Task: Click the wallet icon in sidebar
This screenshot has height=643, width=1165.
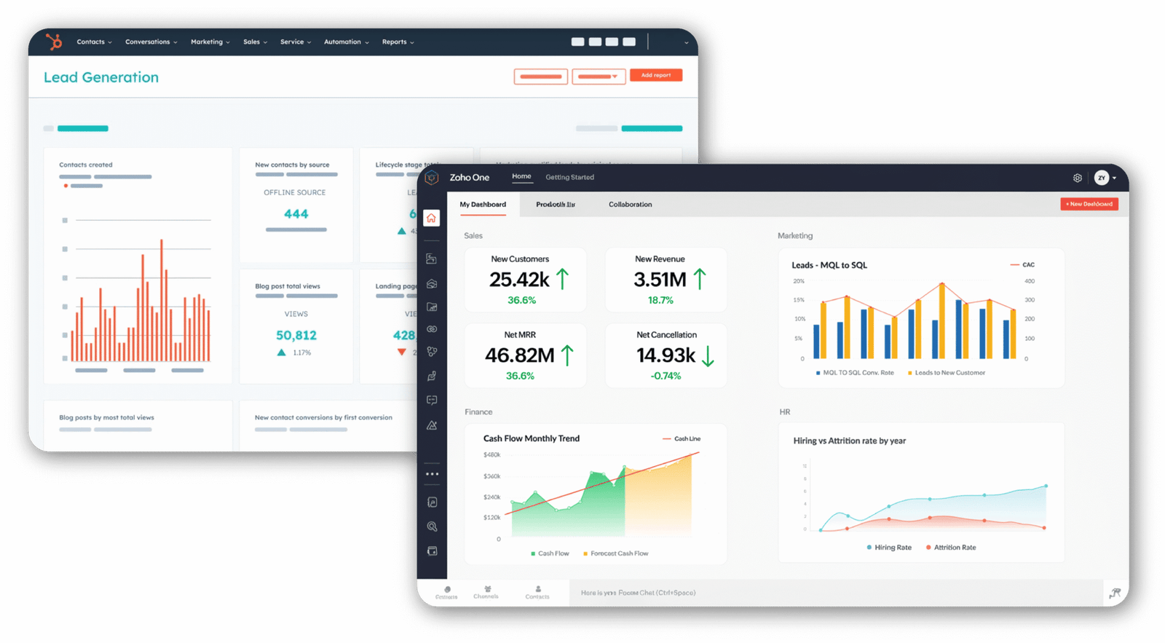Action: (x=432, y=551)
